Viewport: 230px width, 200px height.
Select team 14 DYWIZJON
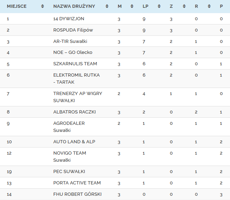pos(69,18)
